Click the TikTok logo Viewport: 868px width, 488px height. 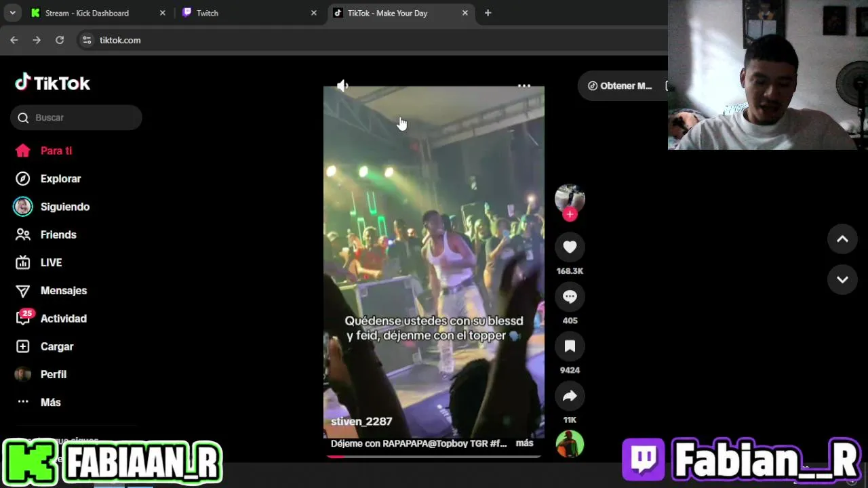pyautogui.click(x=53, y=83)
